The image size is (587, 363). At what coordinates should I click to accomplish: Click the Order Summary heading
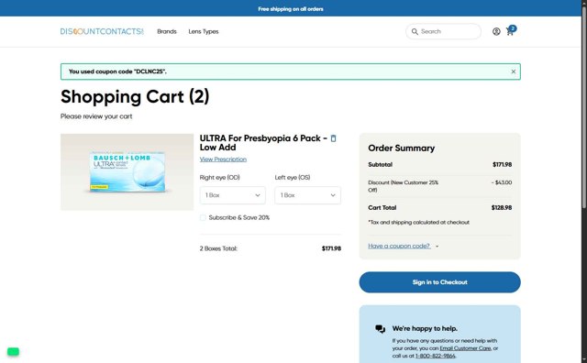point(402,148)
